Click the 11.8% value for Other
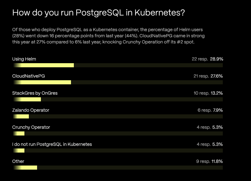This screenshot has height=181, width=251. [x=217, y=161]
